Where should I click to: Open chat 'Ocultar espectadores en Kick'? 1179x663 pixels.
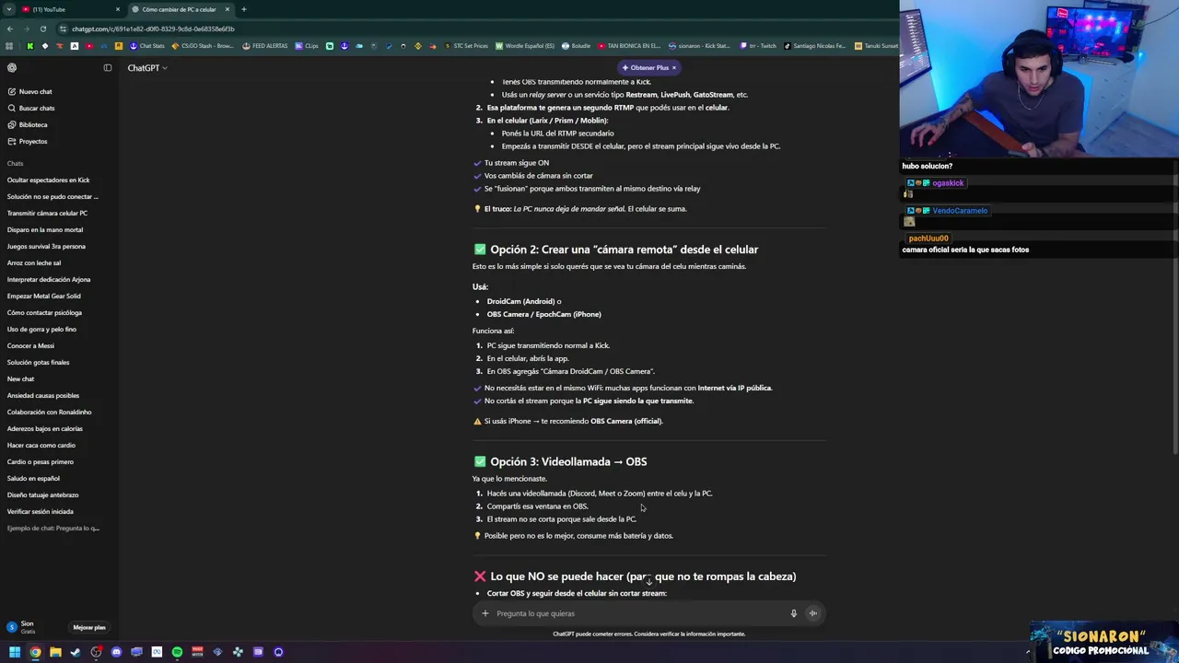(x=48, y=180)
